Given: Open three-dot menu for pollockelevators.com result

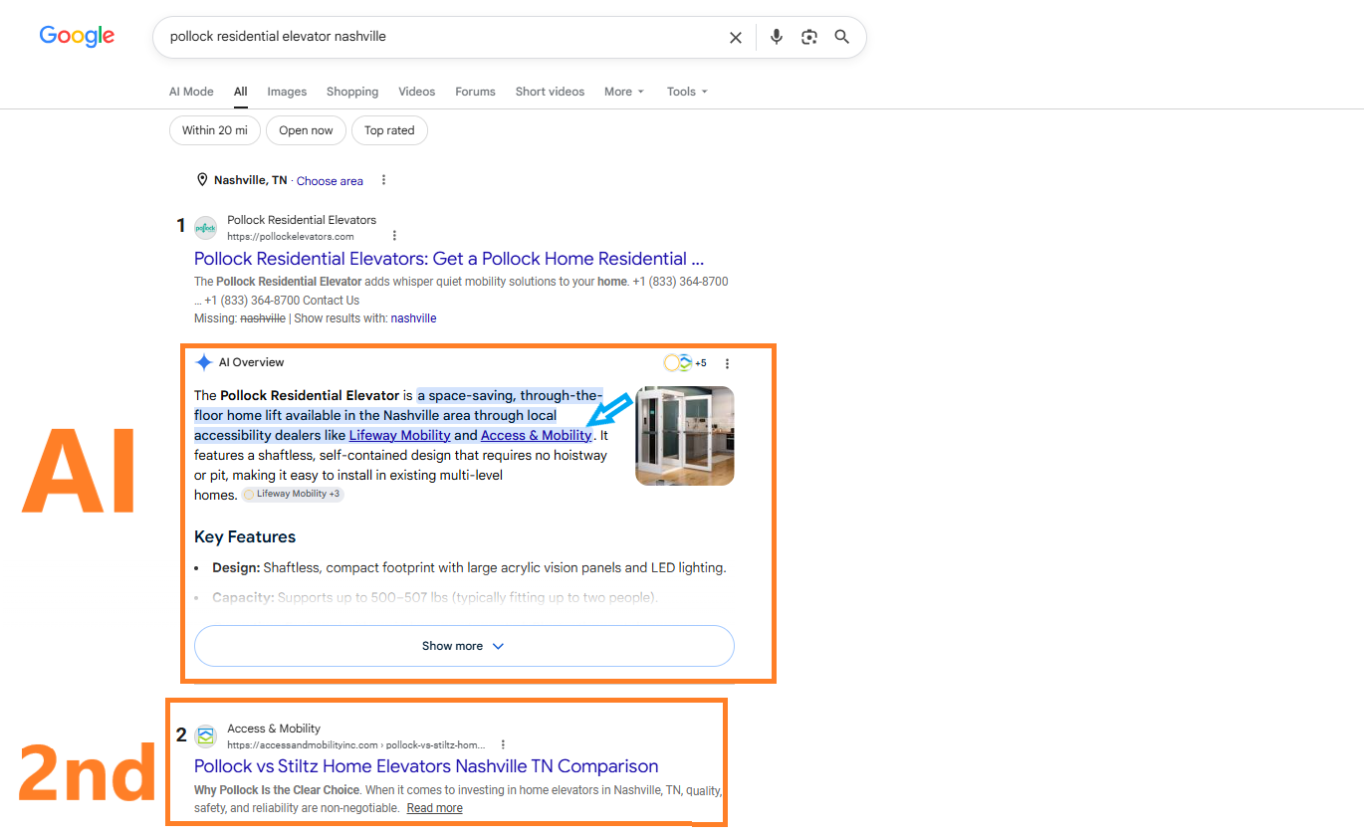Looking at the screenshot, I should point(394,236).
